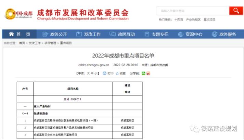Set font size to 小
The height and width of the screenshot is (140, 244).
96,73
